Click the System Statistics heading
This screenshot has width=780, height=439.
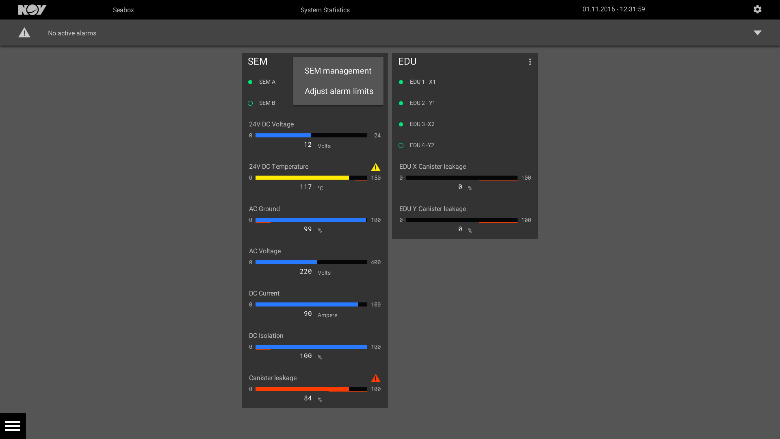(x=325, y=10)
